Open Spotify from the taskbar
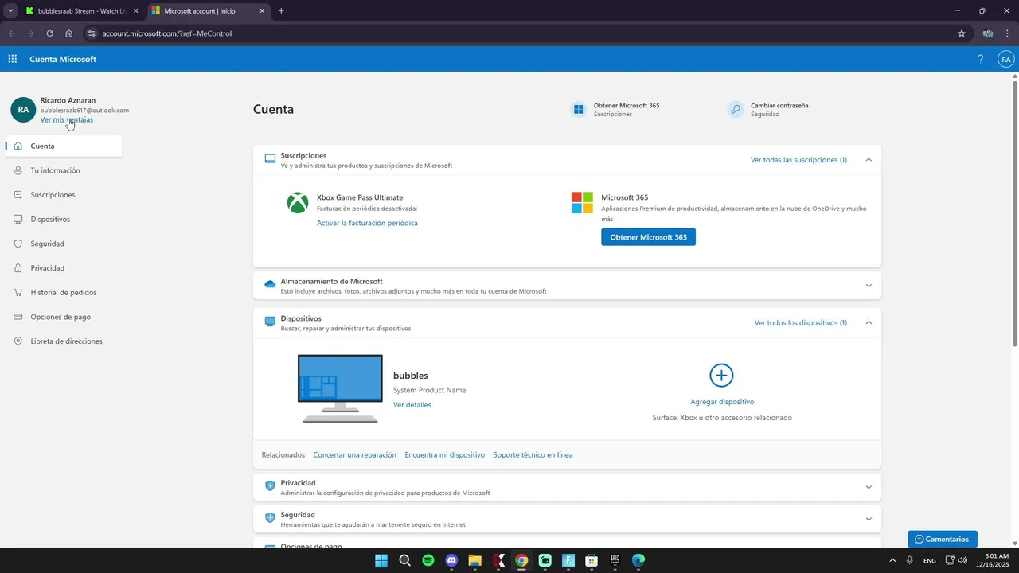This screenshot has height=573, width=1019. click(x=428, y=560)
